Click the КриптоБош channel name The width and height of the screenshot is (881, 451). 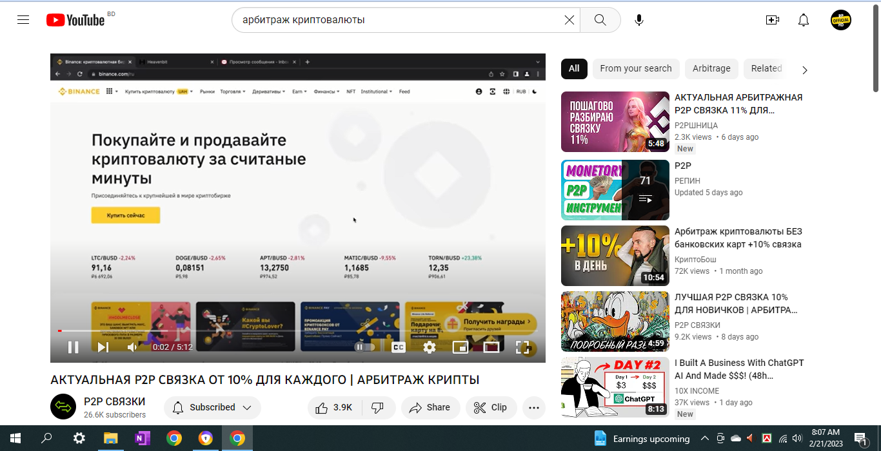point(695,259)
